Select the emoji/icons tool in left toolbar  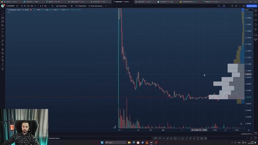point(3,36)
